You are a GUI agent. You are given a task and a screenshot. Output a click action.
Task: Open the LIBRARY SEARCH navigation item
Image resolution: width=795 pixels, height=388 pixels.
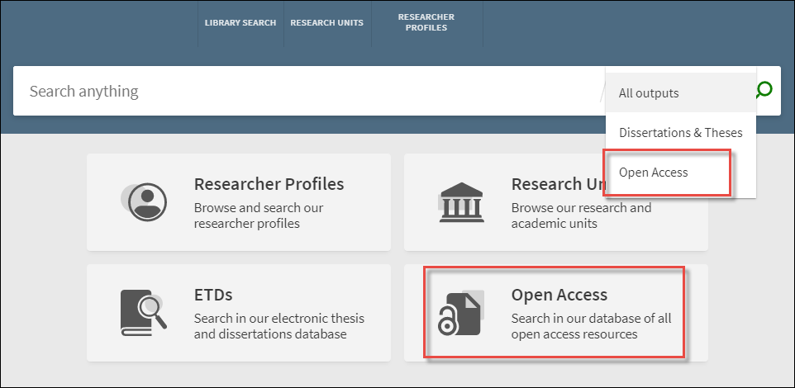(x=240, y=23)
